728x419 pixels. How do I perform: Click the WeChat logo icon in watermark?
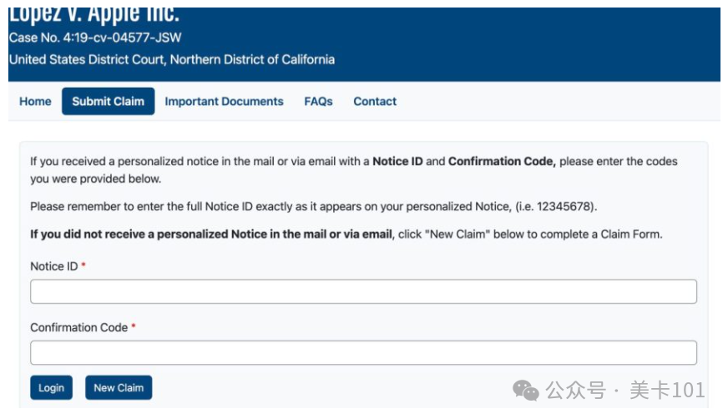pos(526,391)
